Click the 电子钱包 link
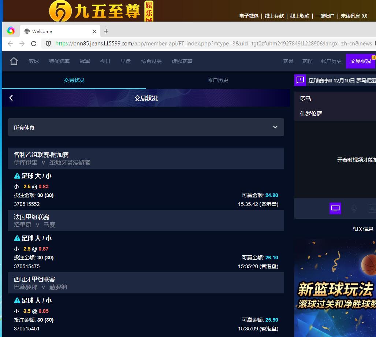Viewport: 376px width, 337px height. (x=249, y=16)
